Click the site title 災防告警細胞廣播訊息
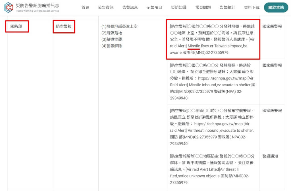Image resolution: width=291 pixels, height=191 pixels. pyautogui.click(x=37, y=5)
